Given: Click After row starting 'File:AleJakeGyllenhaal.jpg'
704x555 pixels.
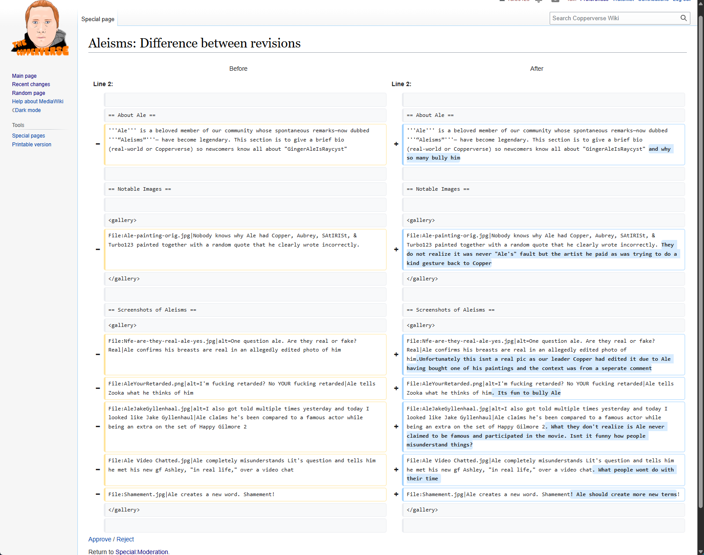Looking at the screenshot, I should point(544,427).
